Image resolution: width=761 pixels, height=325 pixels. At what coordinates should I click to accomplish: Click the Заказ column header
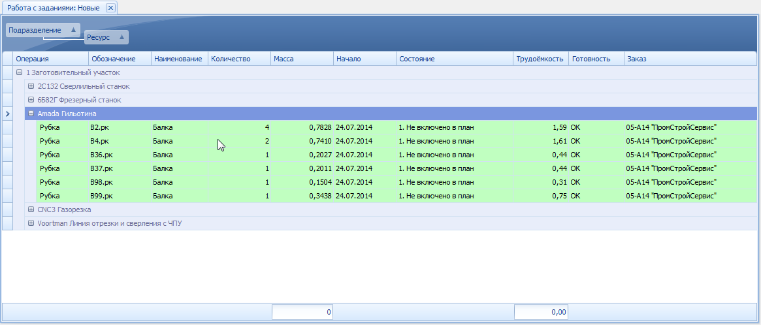coord(689,59)
